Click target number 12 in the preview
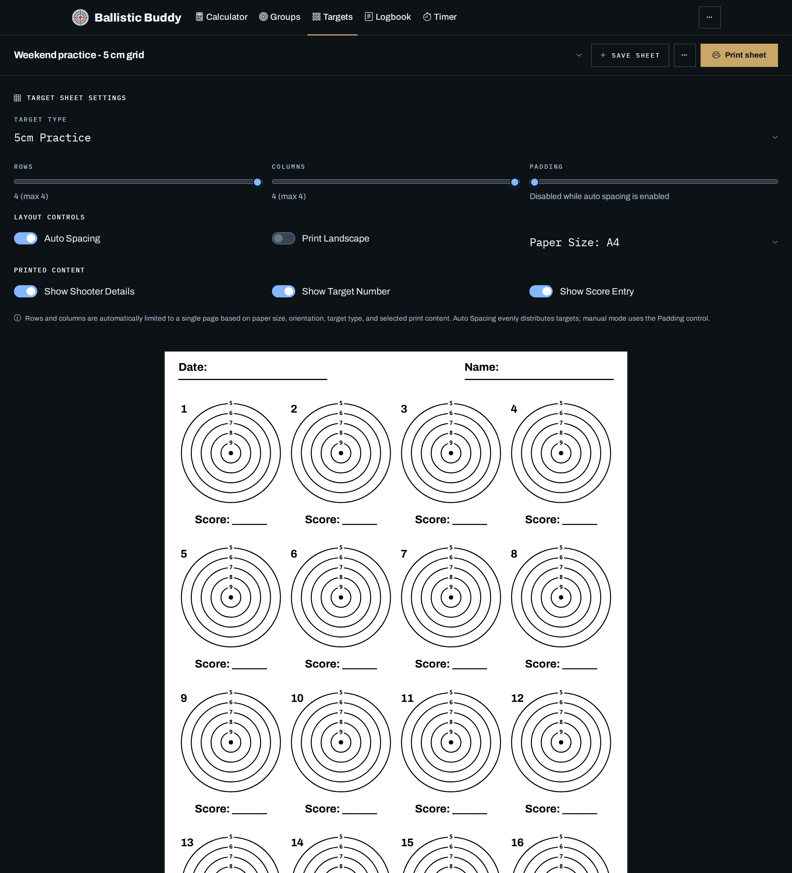 tap(517, 698)
